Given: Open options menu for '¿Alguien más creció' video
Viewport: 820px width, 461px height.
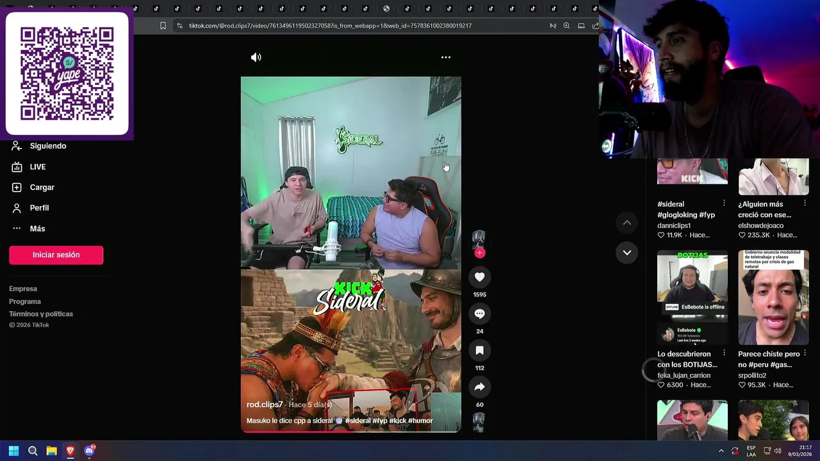Looking at the screenshot, I should [805, 203].
